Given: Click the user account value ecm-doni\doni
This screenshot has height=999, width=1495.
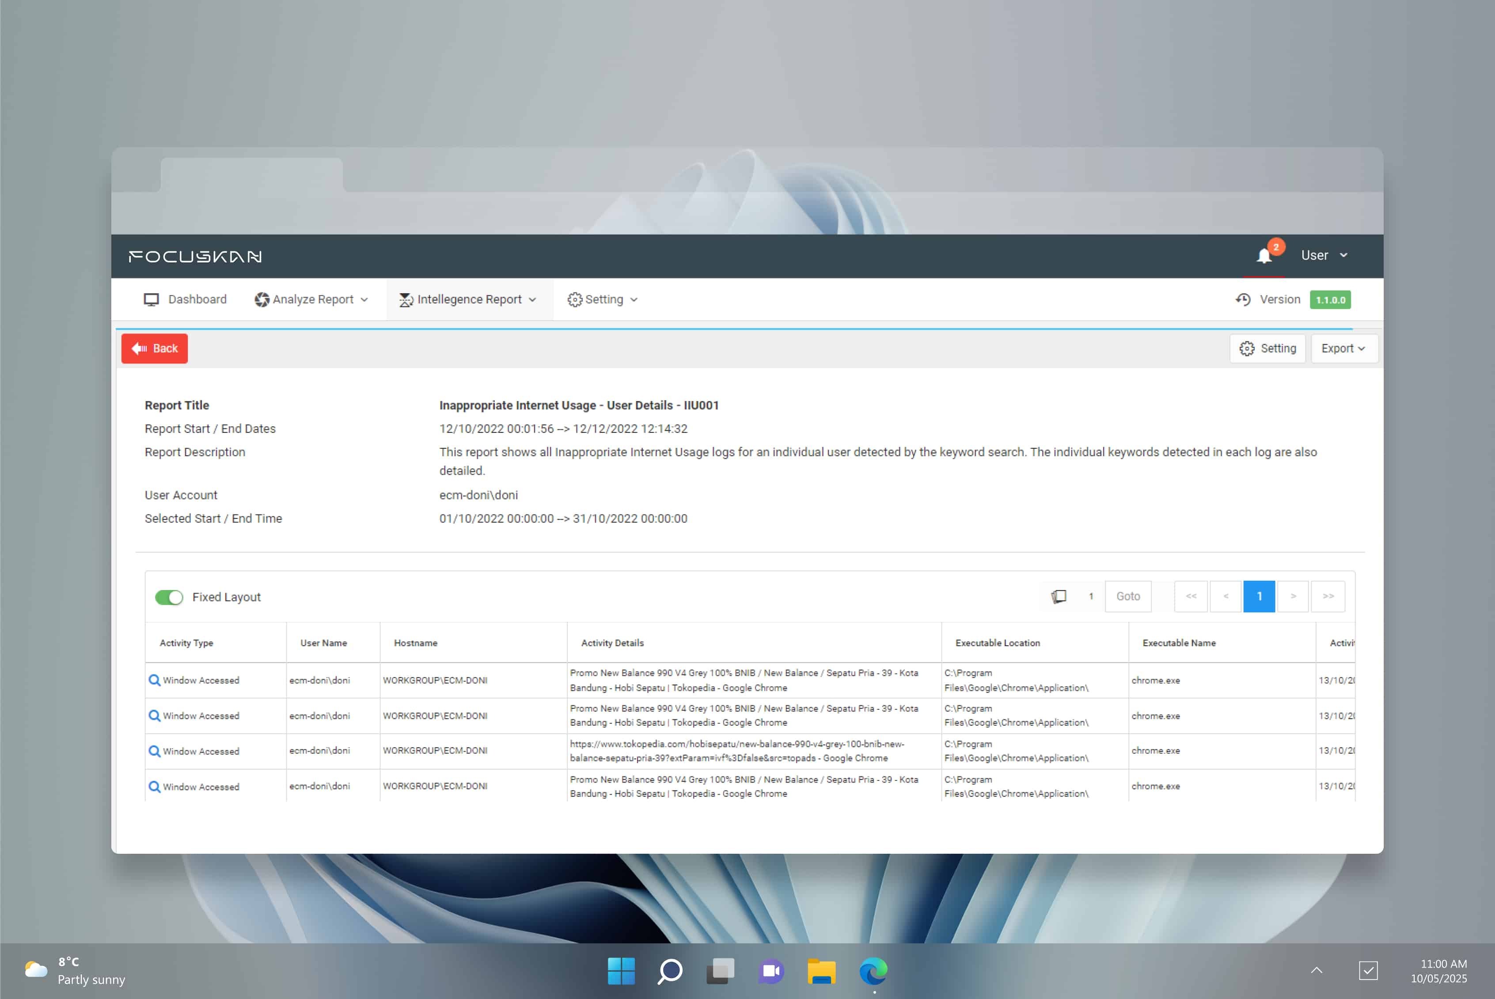Looking at the screenshot, I should point(478,495).
